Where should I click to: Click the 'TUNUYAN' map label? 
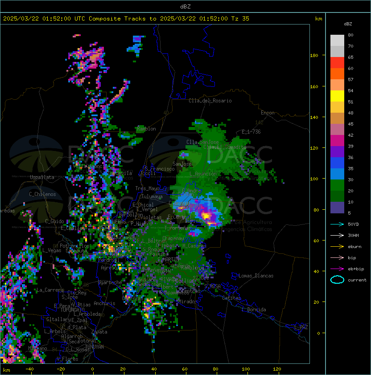pos(95,347)
